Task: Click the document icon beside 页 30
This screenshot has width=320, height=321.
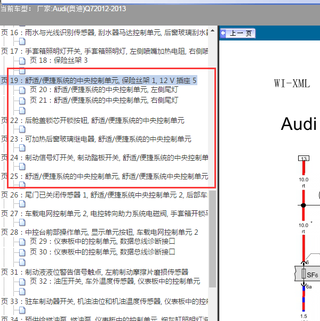Action: (x=22, y=252)
